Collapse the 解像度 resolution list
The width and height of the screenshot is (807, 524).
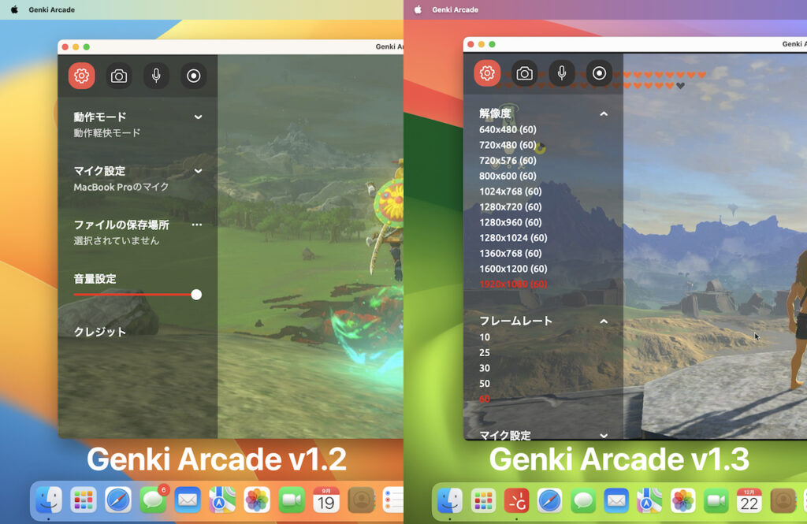click(604, 113)
